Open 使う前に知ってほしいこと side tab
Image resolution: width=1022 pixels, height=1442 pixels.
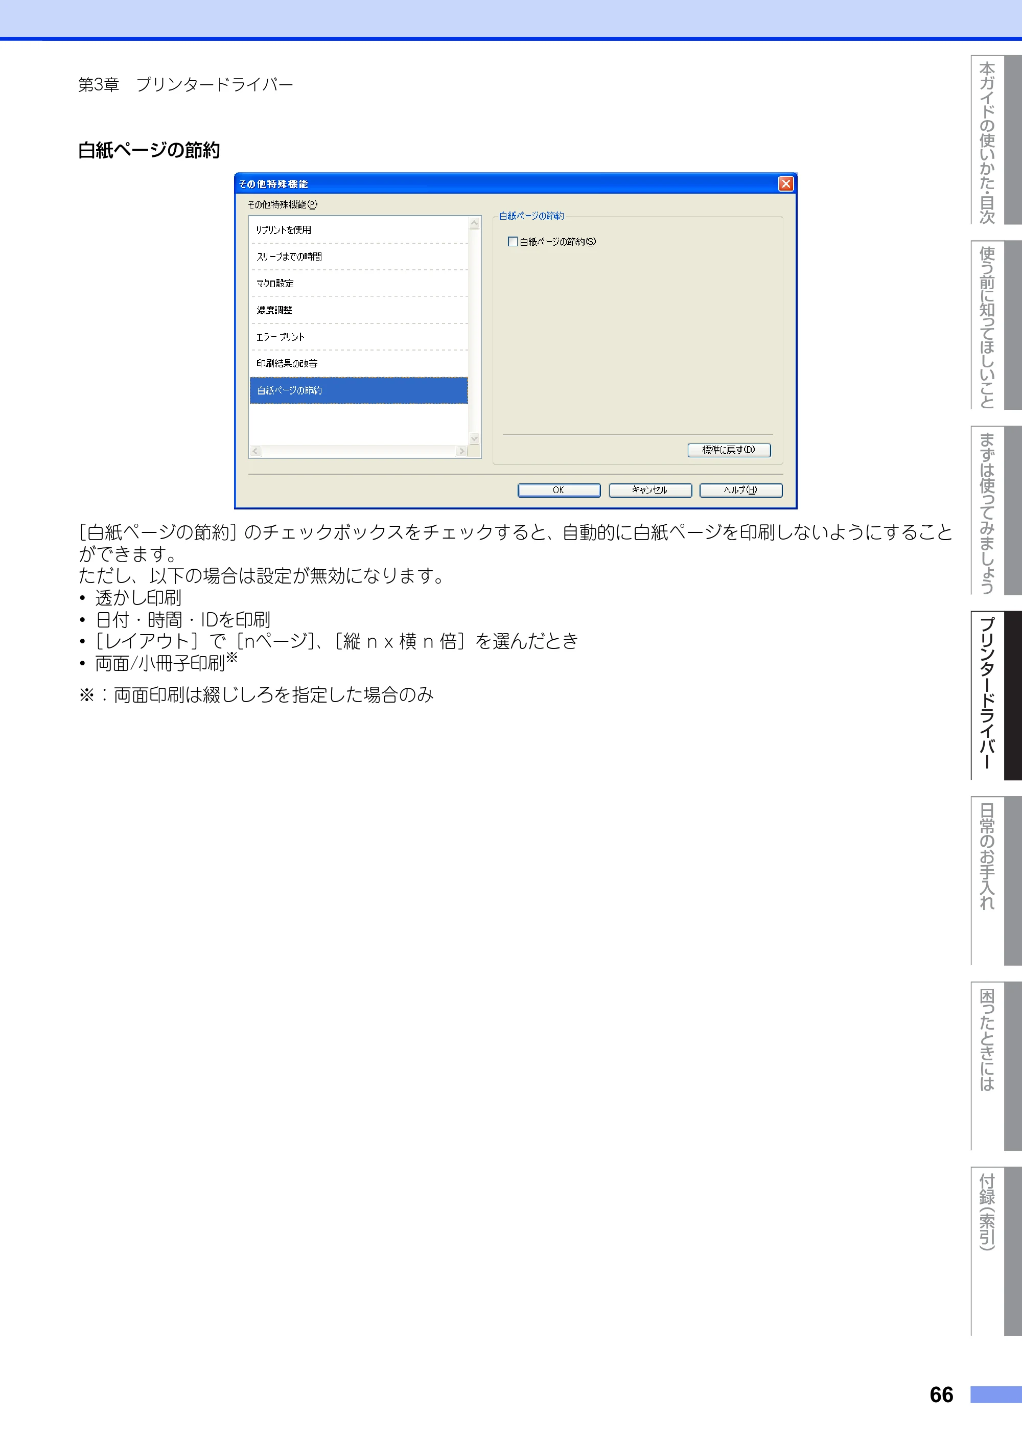pos(995,325)
